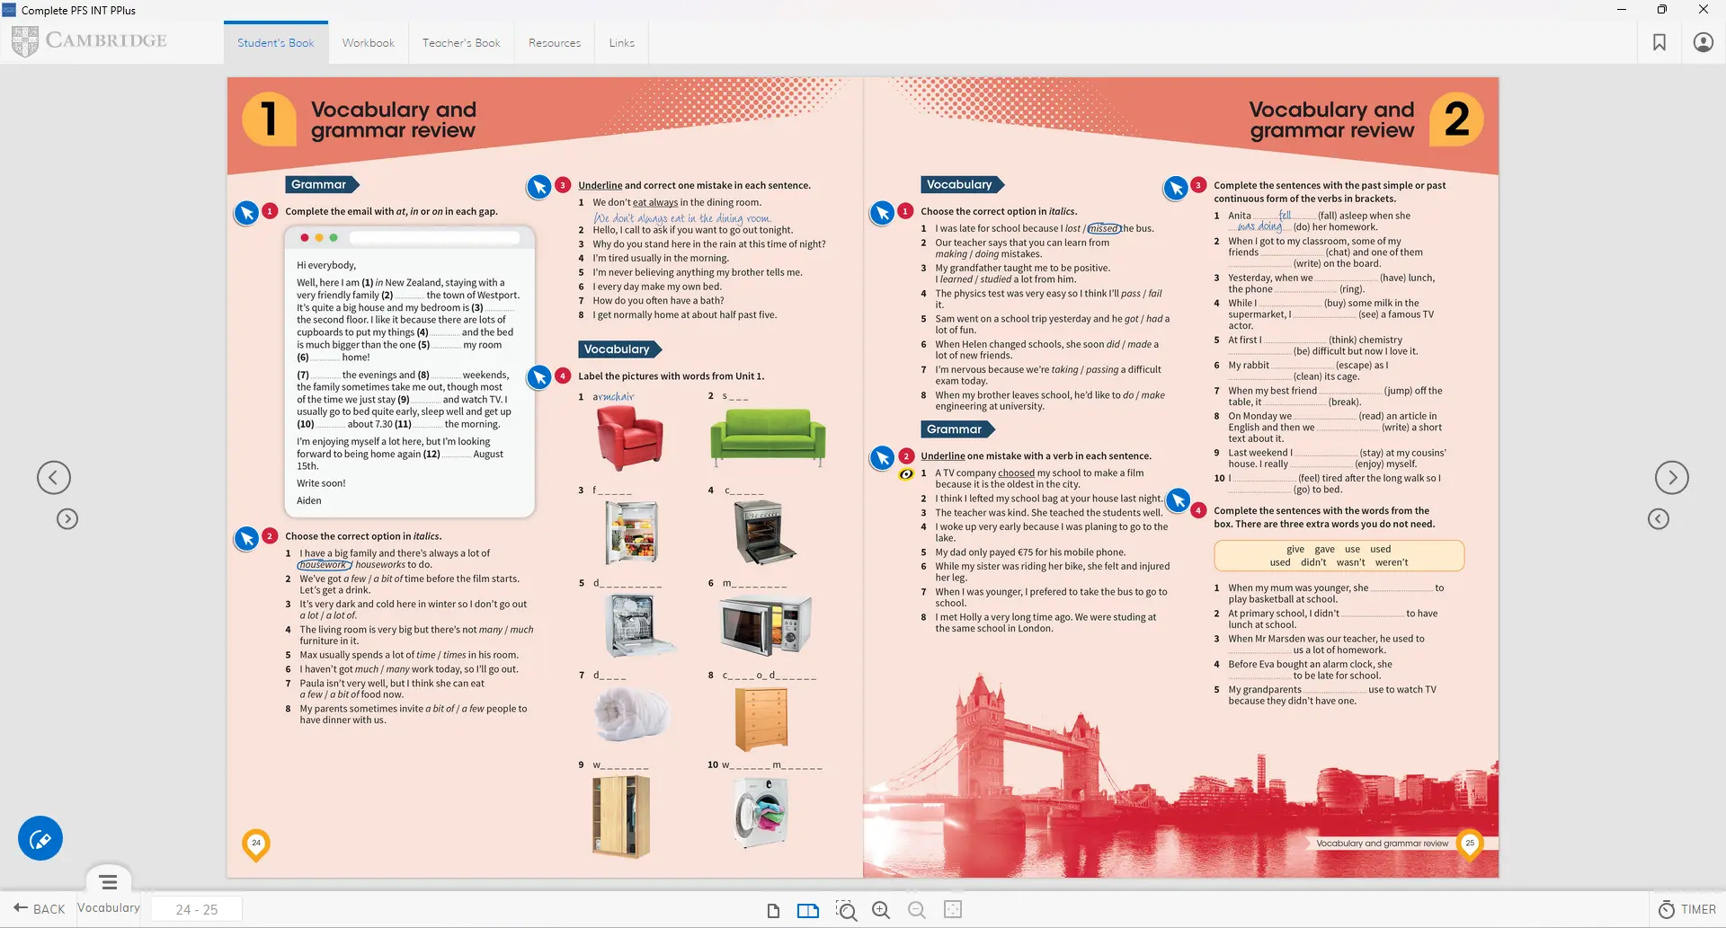This screenshot has height=928, width=1726.
Task: Click the page 24 marker pin
Action: pyautogui.click(x=256, y=844)
